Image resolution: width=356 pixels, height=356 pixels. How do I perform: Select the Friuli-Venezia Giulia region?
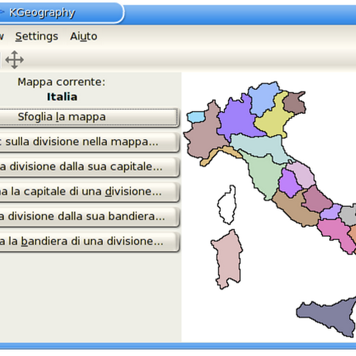click(x=295, y=103)
